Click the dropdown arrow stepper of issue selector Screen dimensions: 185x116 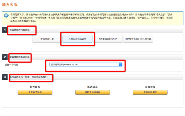click(x=120, y=64)
